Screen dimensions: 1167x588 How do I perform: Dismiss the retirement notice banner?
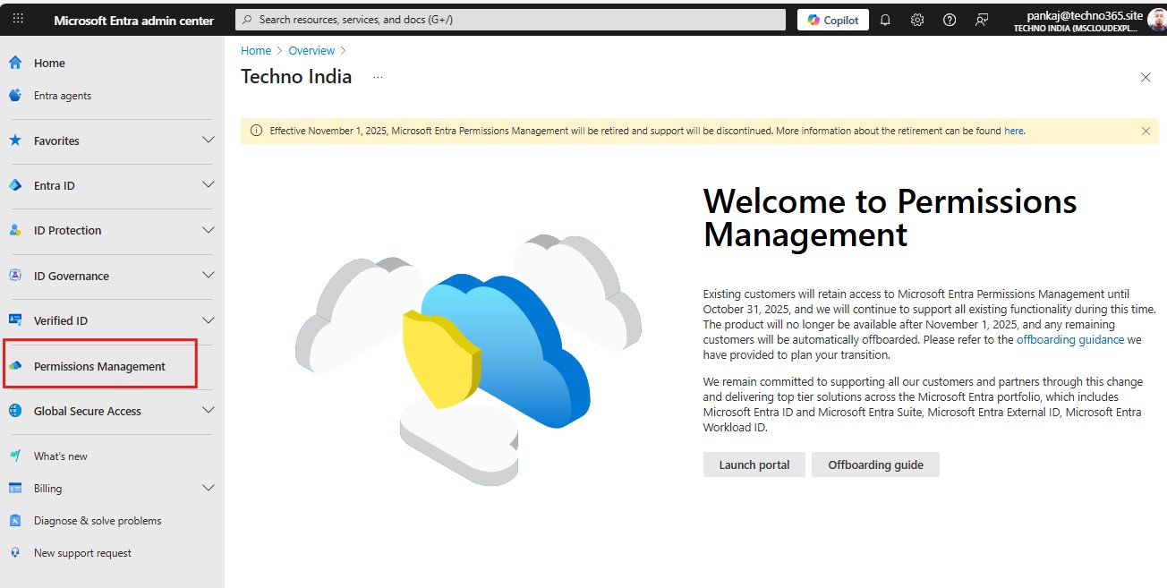point(1146,131)
